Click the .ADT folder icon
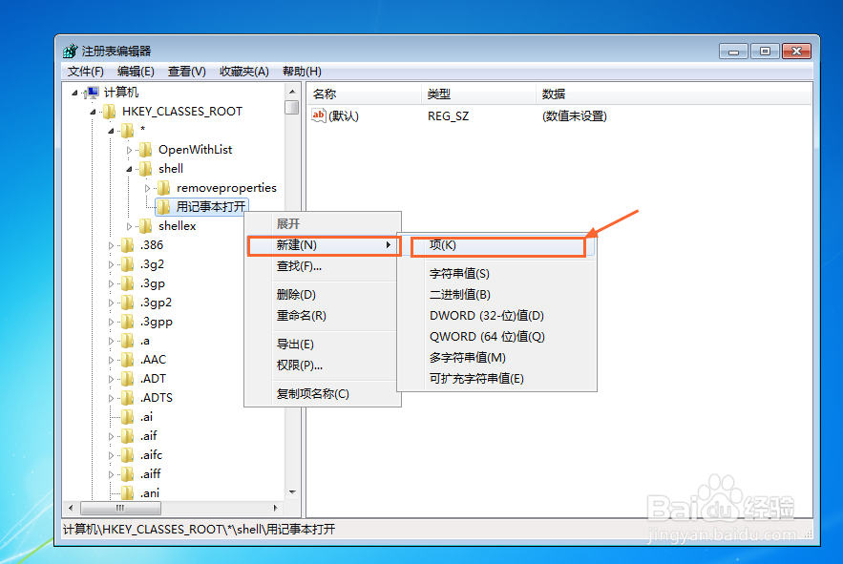843x564 pixels. 127,379
